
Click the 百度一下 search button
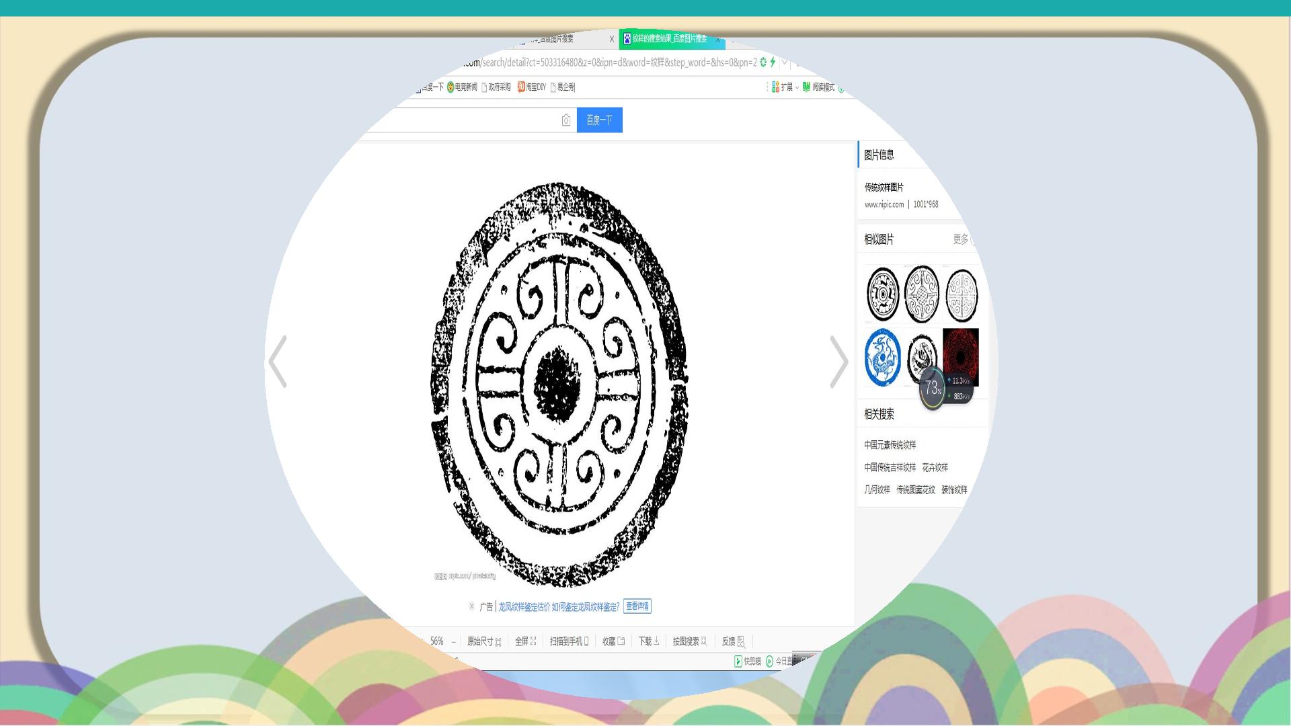point(600,120)
